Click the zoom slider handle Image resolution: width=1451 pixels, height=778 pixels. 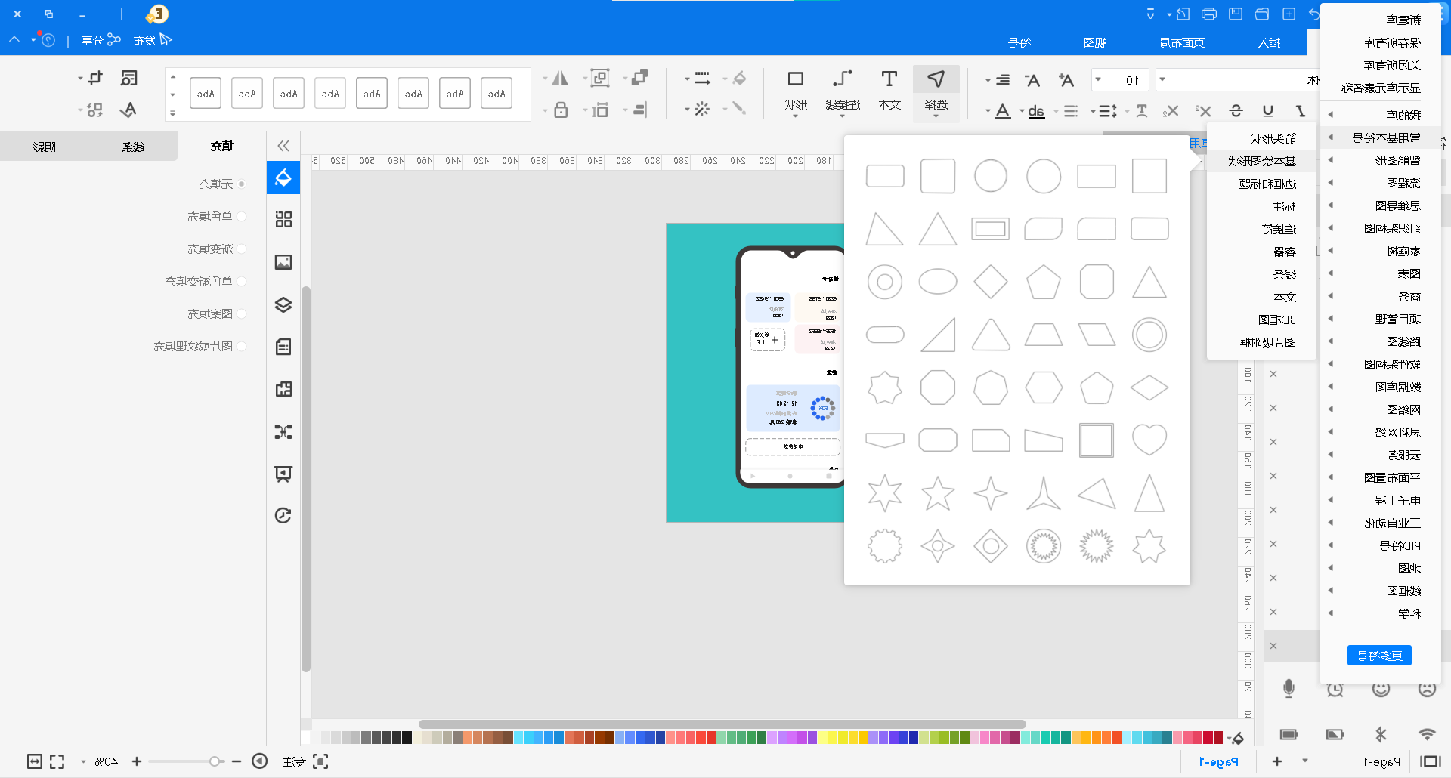coord(215,761)
